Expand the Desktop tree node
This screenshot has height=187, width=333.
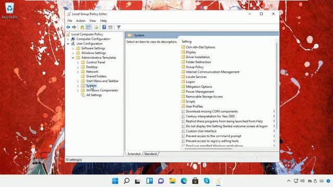78,67
